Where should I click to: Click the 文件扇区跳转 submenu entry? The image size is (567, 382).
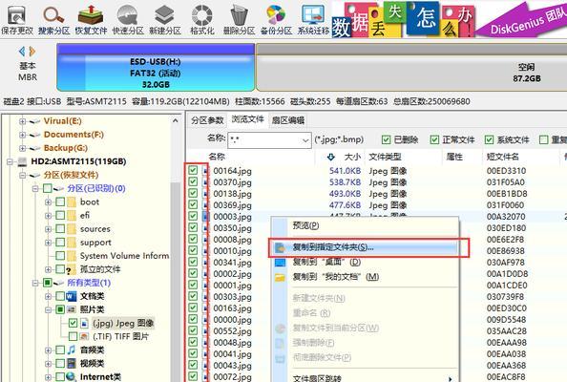click(x=366, y=377)
